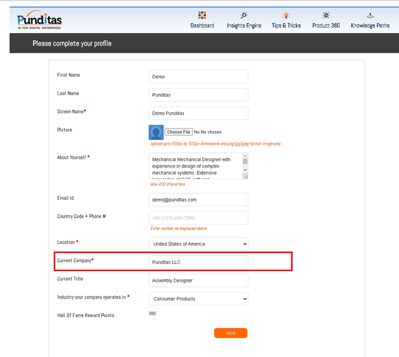
Task: Click the First Name input field
Action: (198, 77)
